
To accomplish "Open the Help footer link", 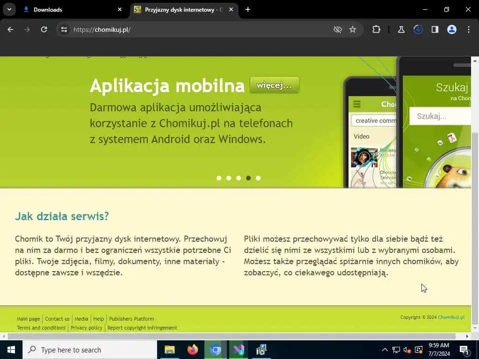I will 98,319.
